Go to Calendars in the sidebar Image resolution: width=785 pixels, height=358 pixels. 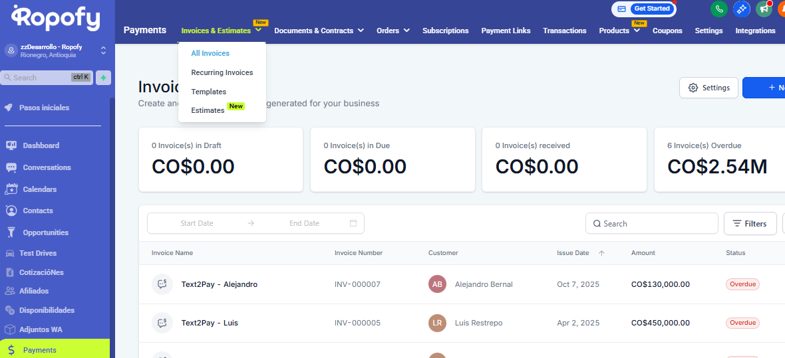click(39, 189)
